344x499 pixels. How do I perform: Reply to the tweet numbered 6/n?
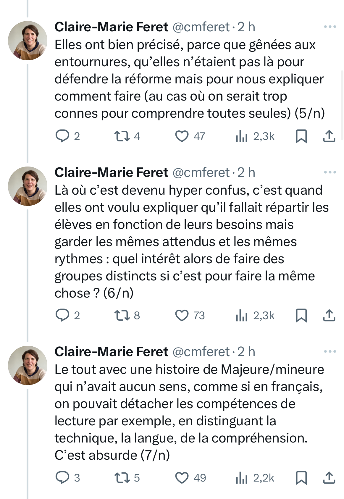(x=62, y=316)
